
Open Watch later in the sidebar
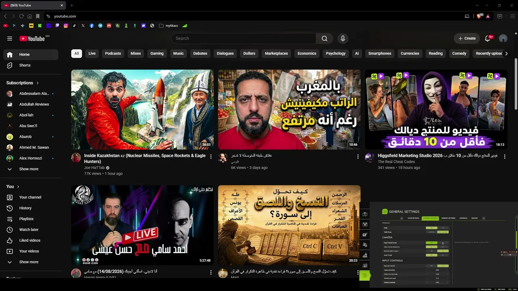click(31, 230)
